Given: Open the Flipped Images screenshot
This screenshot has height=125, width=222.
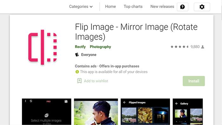Looking at the screenshot, I should click(145, 112).
